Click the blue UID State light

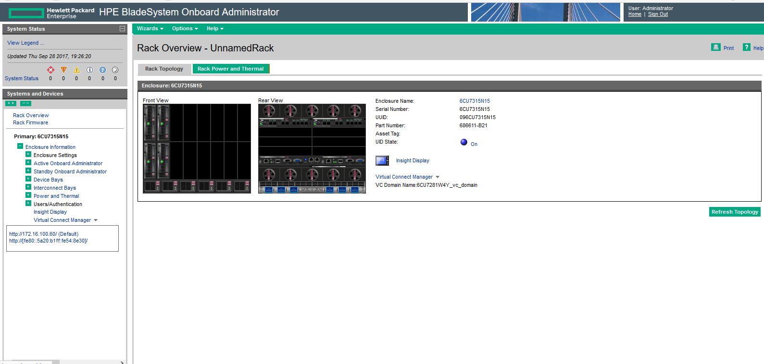pos(464,142)
